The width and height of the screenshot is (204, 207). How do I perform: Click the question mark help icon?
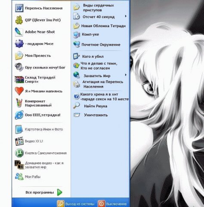click(x=76, y=96)
